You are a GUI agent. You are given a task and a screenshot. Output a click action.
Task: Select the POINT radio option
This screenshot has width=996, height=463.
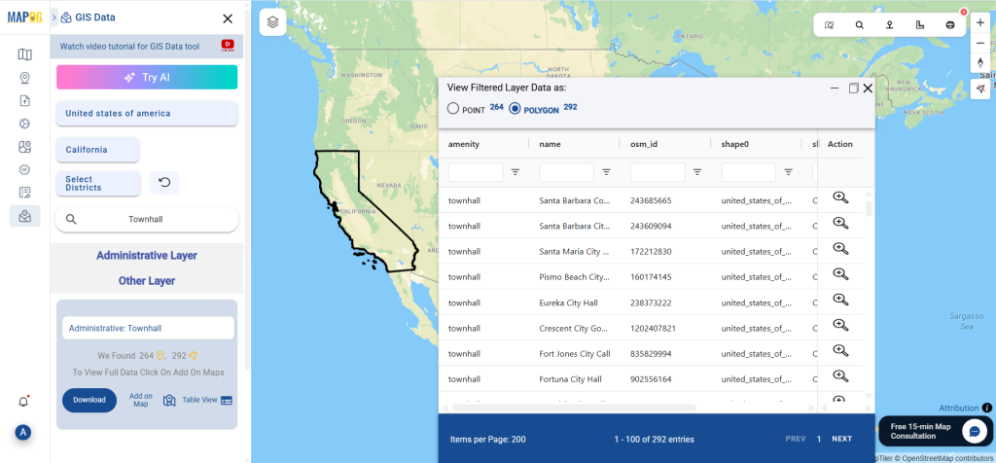(453, 109)
